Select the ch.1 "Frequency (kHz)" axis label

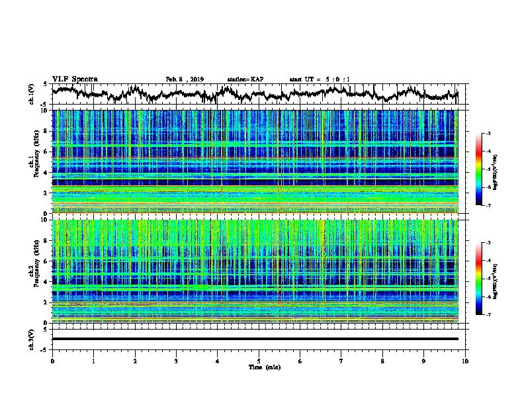click(x=36, y=154)
